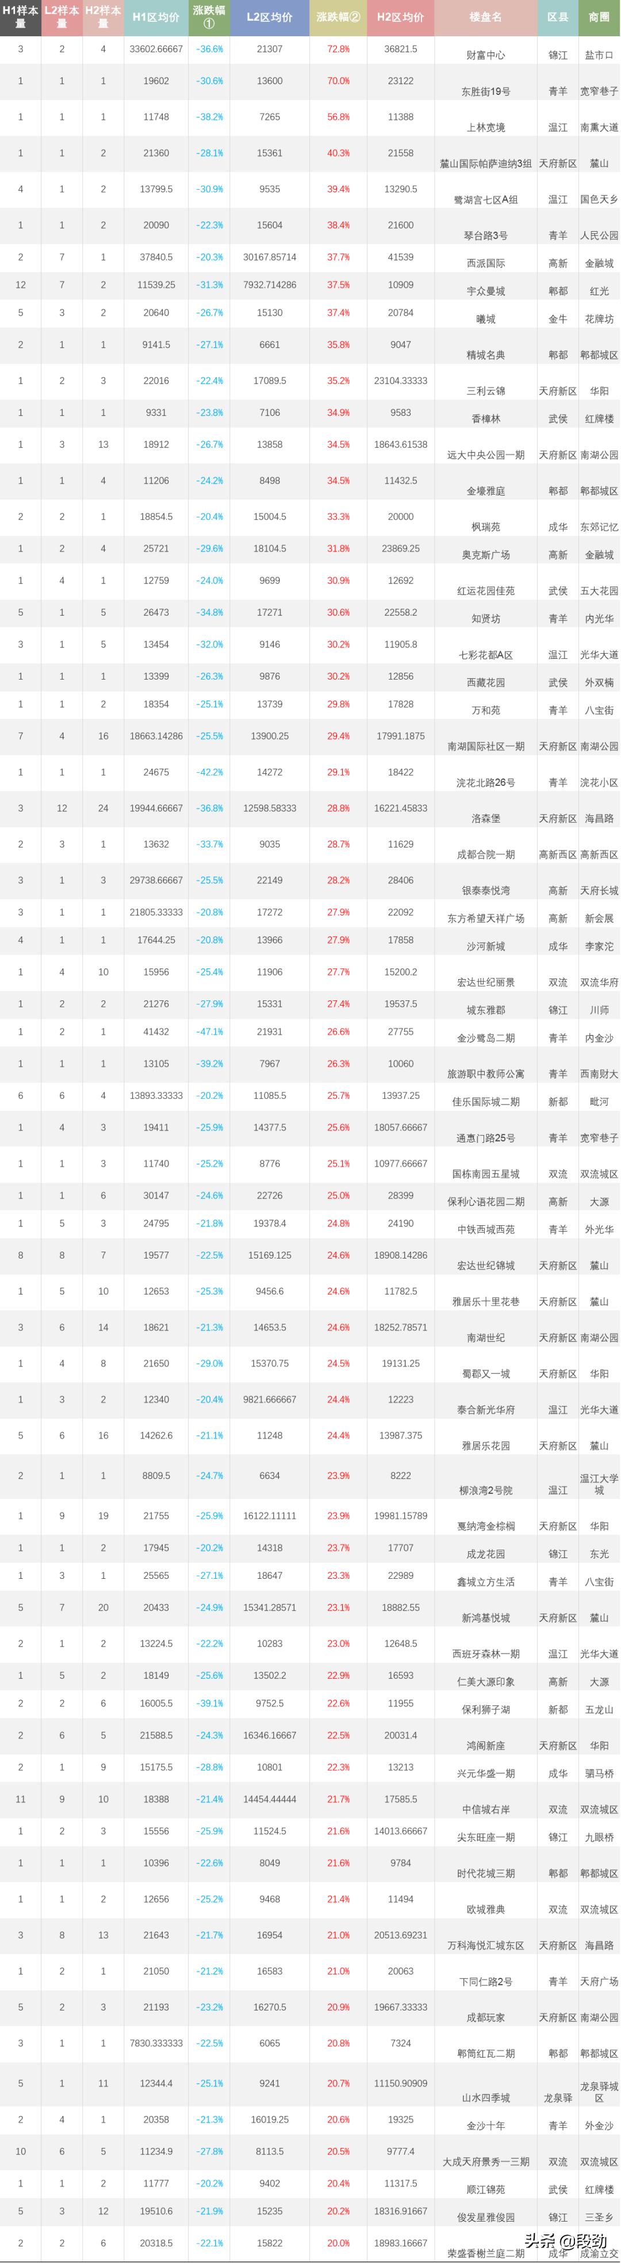This screenshot has width=621, height=2263.
Task: Click the 龙泉驿城区 business district cell
Action: pyautogui.click(x=599, y=2092)
